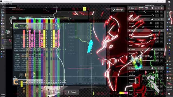The image size is (173, 97).
Task: Open the Help menu
Action: [11, 4]
